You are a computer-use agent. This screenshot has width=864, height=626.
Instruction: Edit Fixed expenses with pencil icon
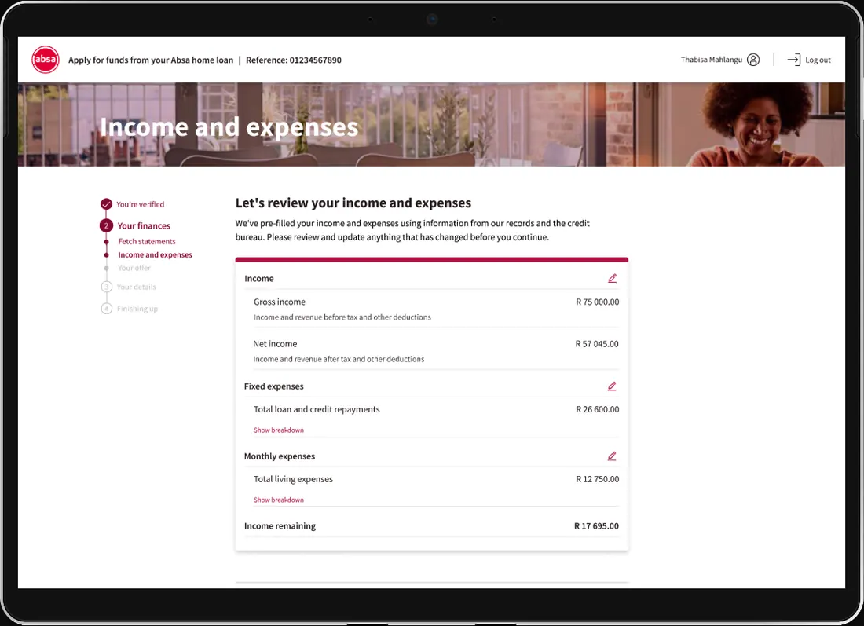point(612,386)
